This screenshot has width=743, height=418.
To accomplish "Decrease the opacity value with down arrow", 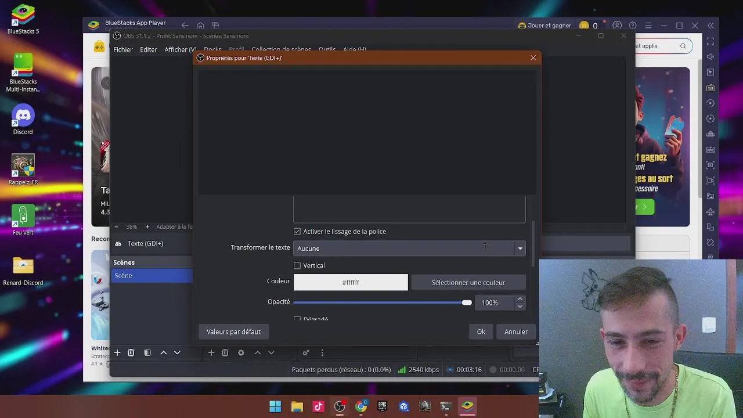I will [x=520, y=306].
